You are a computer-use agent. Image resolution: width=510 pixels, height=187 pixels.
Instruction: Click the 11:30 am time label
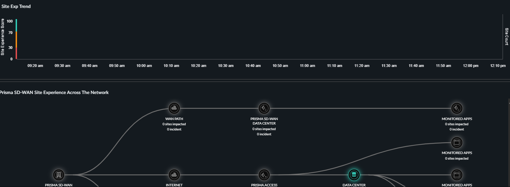coord(389,66)
